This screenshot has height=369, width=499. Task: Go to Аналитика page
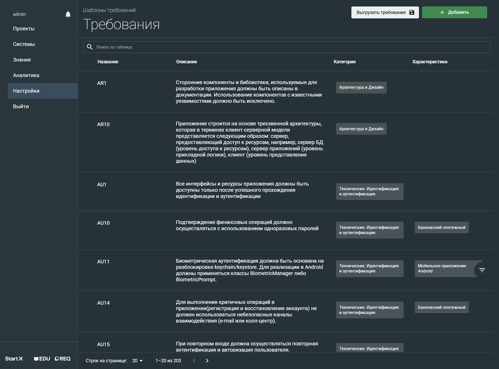pos(26,75)
